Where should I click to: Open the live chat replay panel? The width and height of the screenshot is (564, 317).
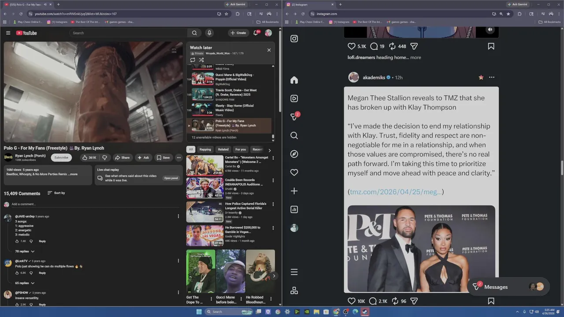coord(171,178)
